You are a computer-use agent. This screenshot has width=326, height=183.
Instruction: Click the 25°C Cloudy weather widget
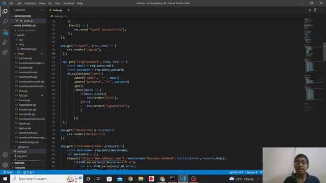click(x=241, y=178)
